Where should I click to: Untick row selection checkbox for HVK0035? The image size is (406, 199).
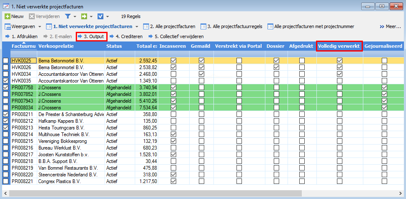coord(5,80)
